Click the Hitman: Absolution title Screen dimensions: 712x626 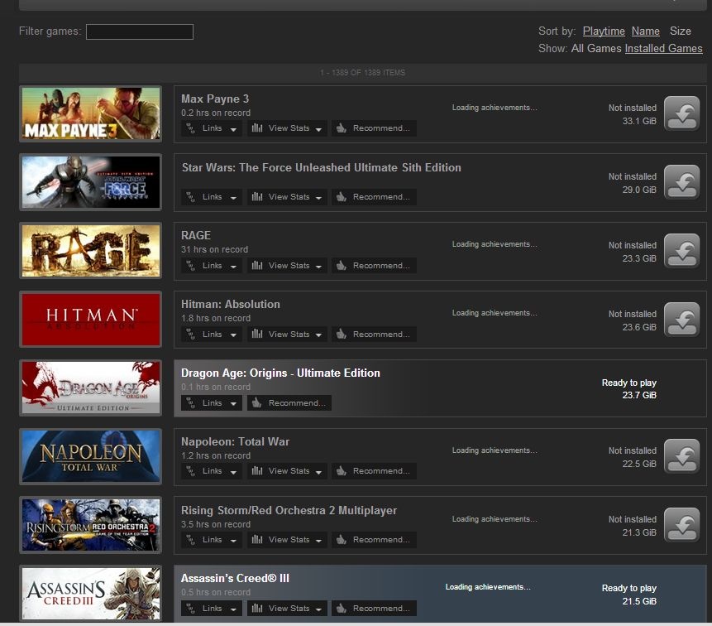[x=230, y=304]
